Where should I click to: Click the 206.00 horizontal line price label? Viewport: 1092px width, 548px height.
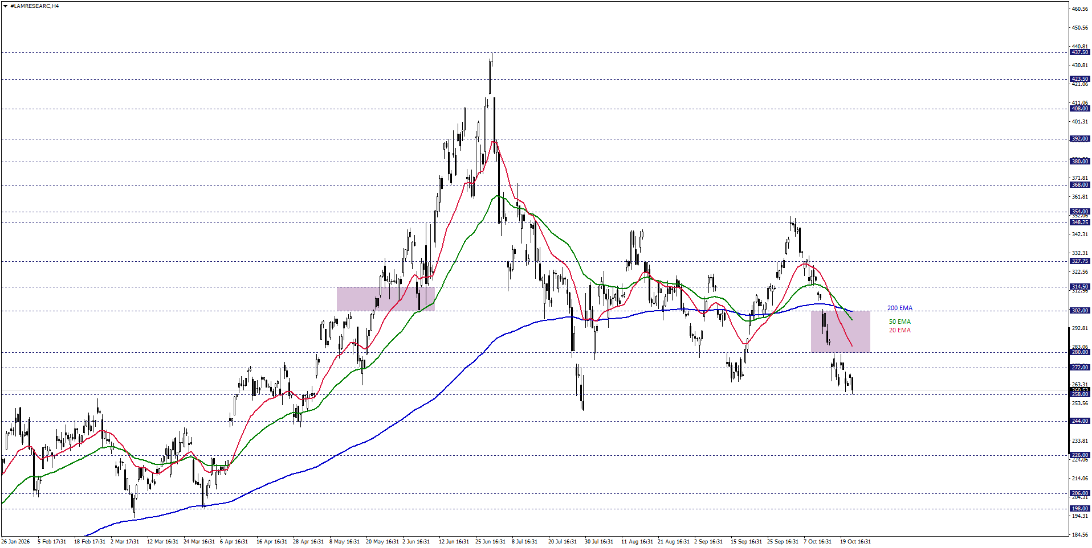pos(1079,493)
